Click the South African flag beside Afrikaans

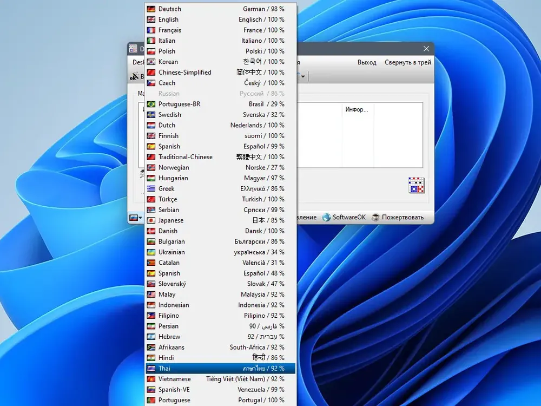(x=151, y=348)
